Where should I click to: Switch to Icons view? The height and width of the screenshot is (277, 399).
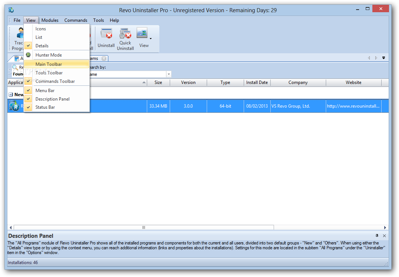(57, 29)
